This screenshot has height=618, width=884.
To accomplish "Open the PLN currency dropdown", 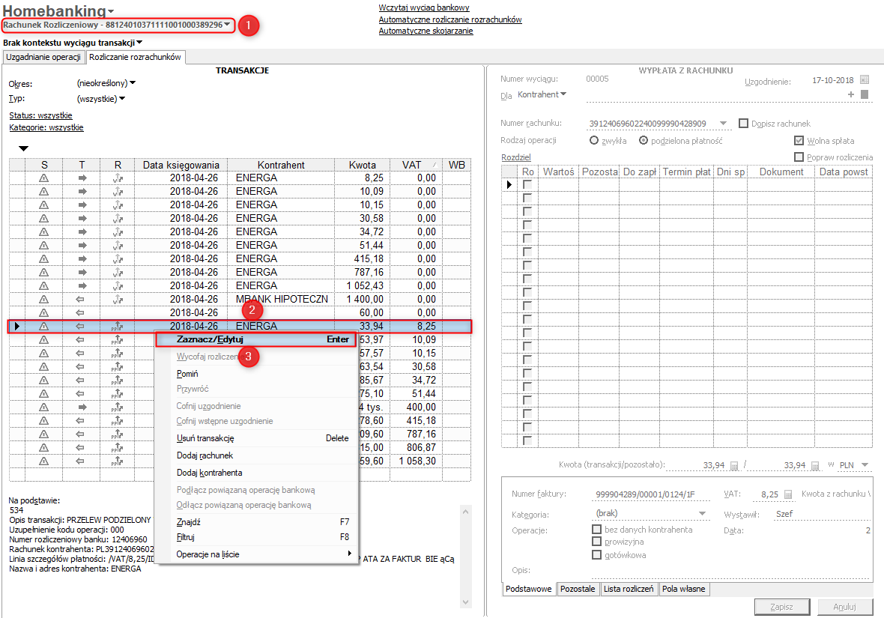I will [x=865, y=465].
